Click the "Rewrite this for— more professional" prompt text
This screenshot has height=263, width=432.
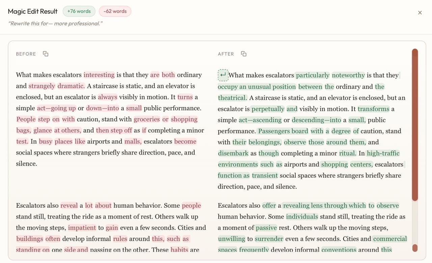[x=55, y=23]
